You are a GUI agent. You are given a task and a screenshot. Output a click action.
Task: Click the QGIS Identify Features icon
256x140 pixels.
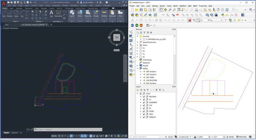pyautogui.click(x=251, y=10)
